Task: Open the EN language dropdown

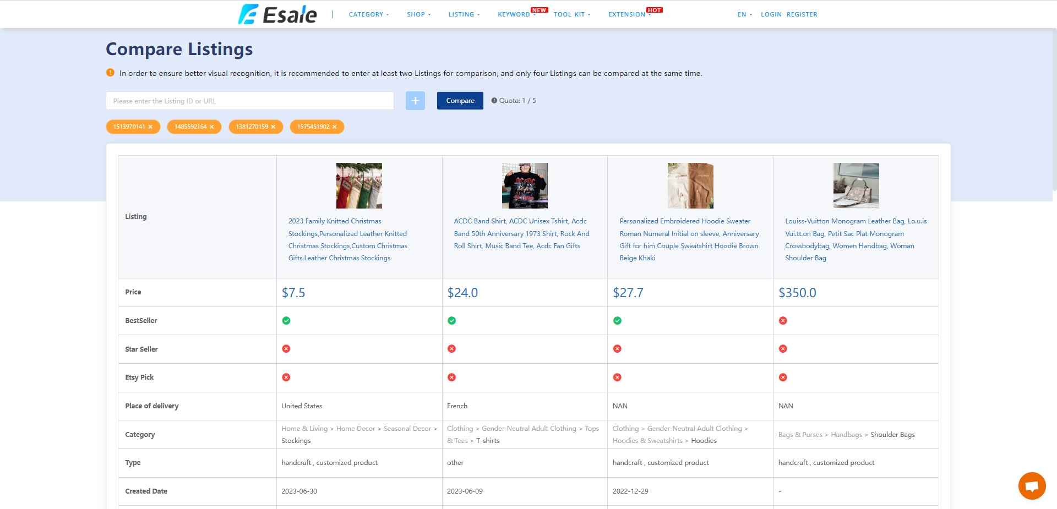Action: [743, 14]
